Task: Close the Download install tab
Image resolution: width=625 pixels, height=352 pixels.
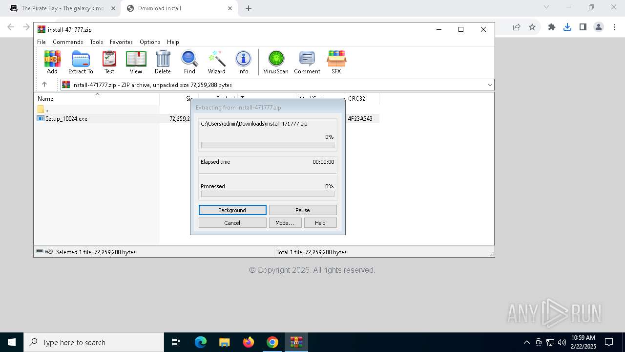Action: (x=230, y=8)
